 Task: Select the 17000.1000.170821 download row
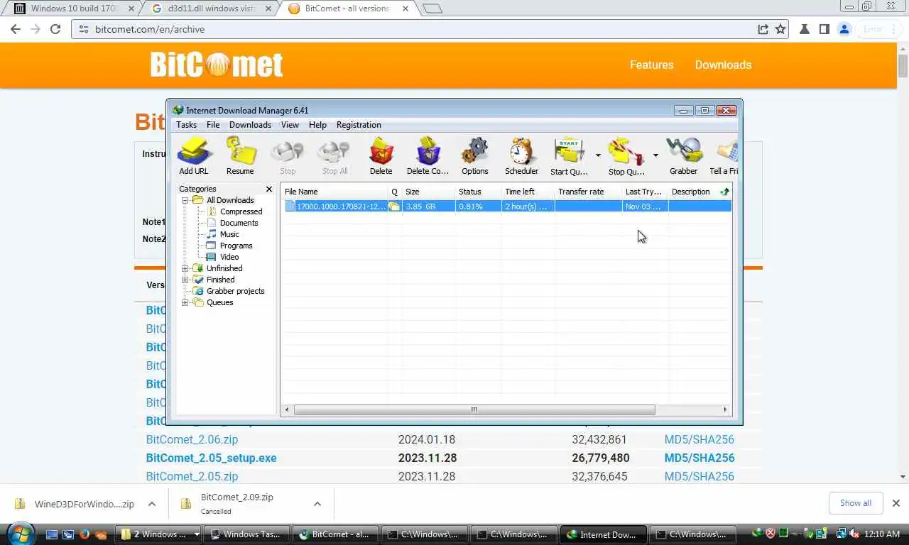[x=506, y=207]
